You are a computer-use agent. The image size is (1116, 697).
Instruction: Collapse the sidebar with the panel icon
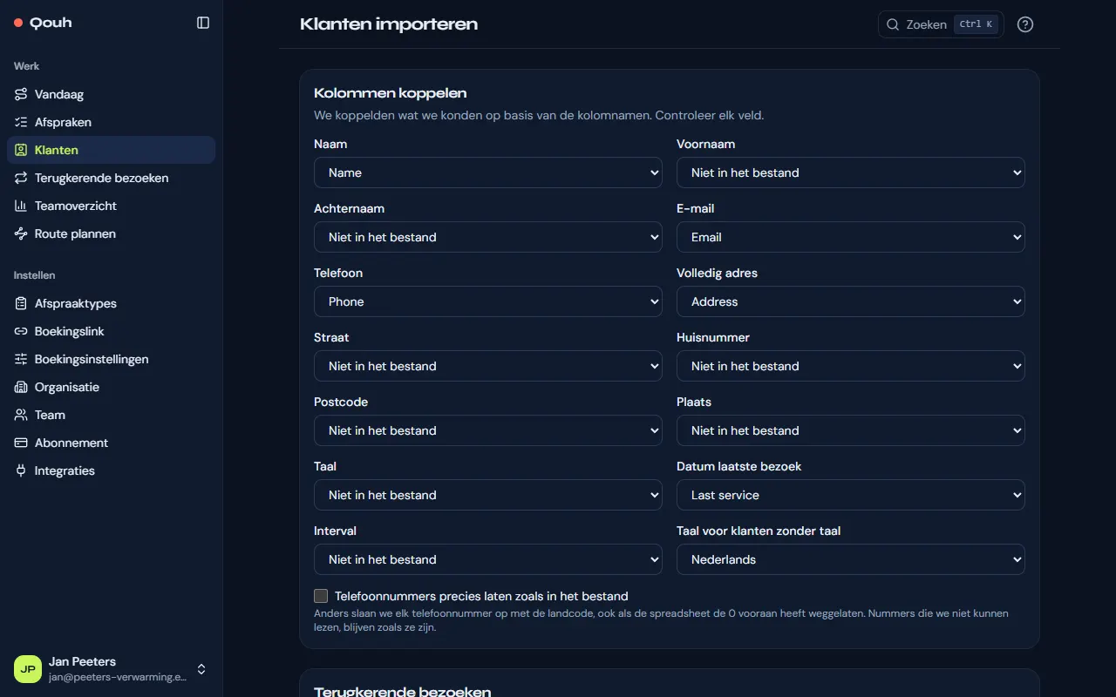coord(203,23)
